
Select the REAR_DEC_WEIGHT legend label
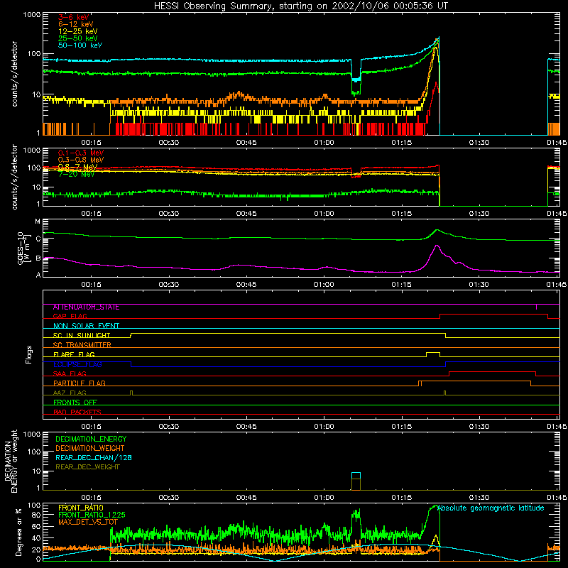pyautogui.click(x=87, y=467)
